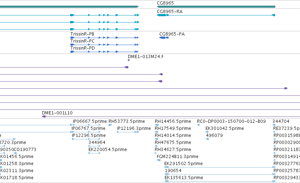Click the EK291502.5prime label
300x183 pixels.
183,164
